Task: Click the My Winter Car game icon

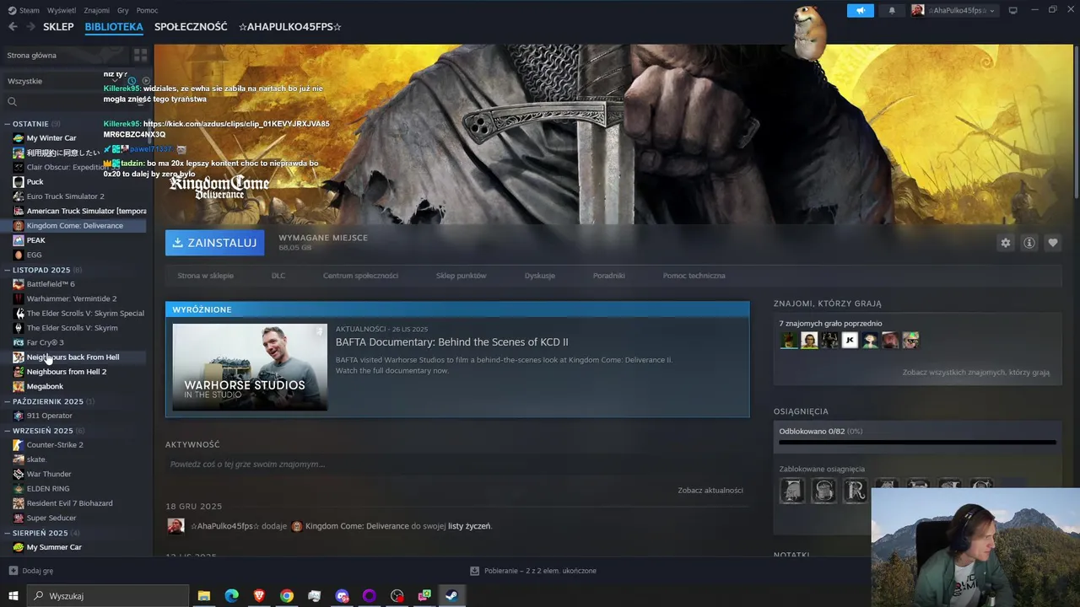Action: pyautogui.click(x=19, y=138)
